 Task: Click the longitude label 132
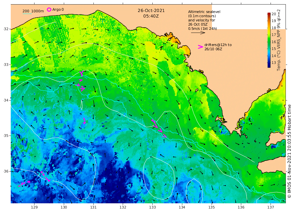(123, 207)
